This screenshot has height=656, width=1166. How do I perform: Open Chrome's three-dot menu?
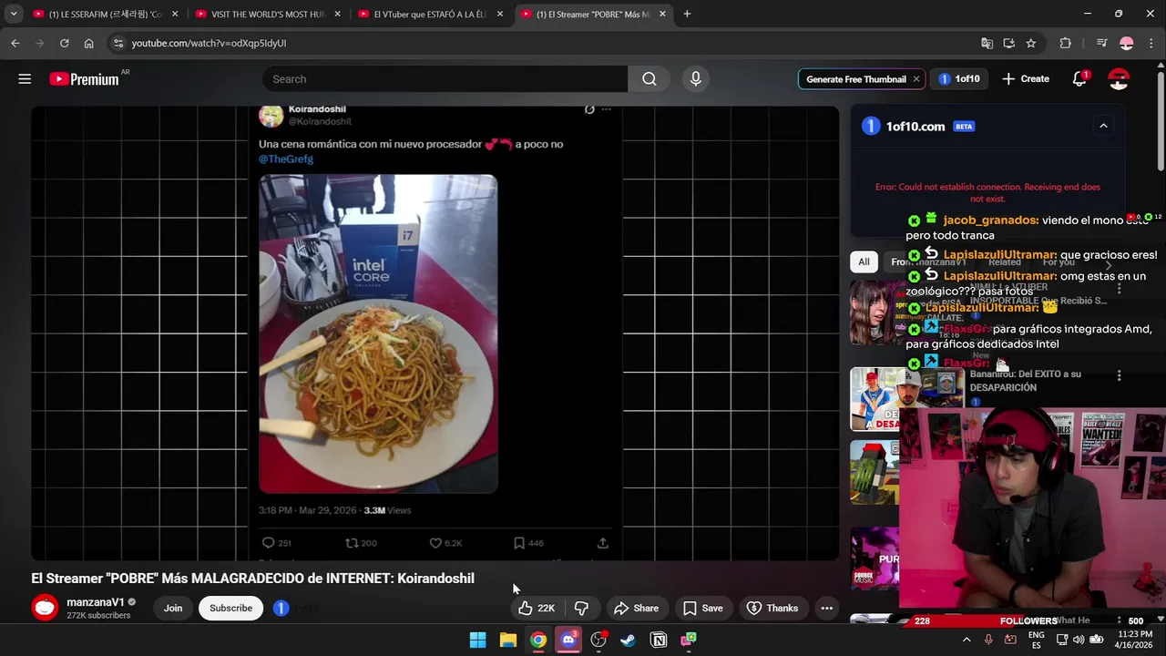(1151, 43)
